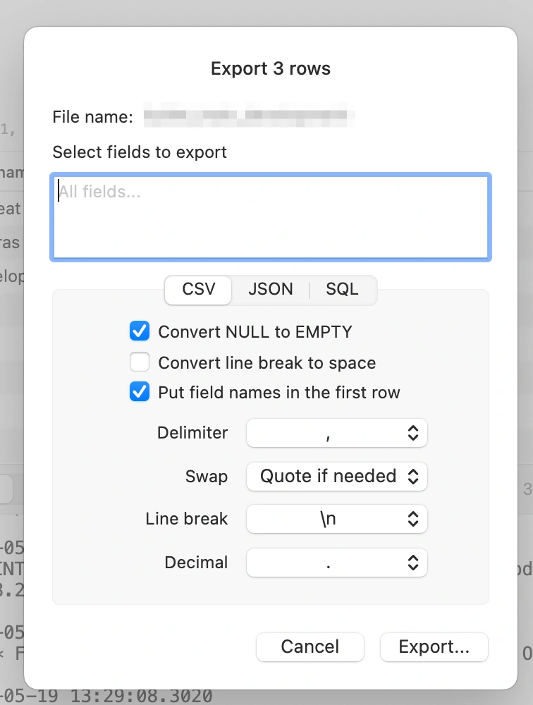Switch to the SQL export tab
Screen dimensions: 533x705
(x=342, y=289)
